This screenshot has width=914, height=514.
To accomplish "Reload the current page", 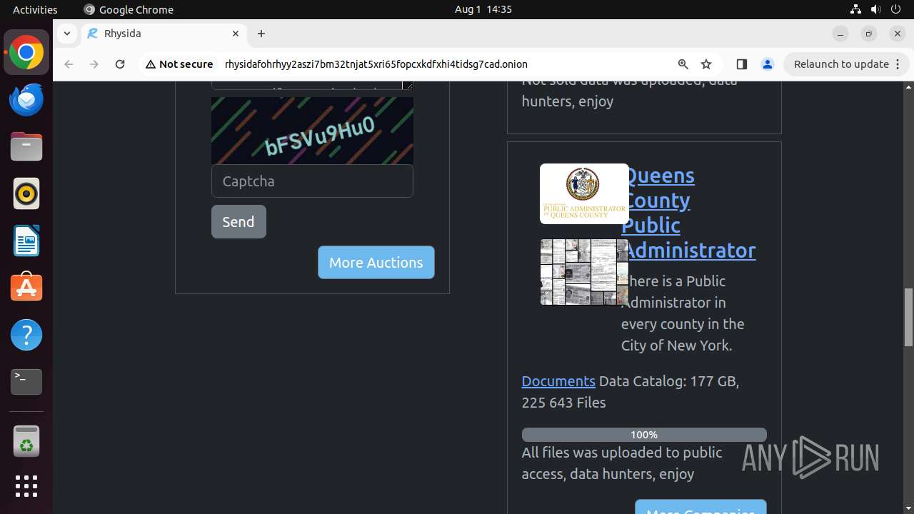I will 120,64.
